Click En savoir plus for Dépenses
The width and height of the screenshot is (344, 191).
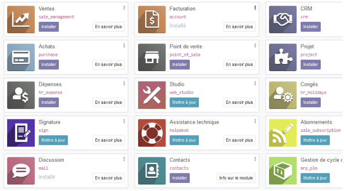(108, 102)
